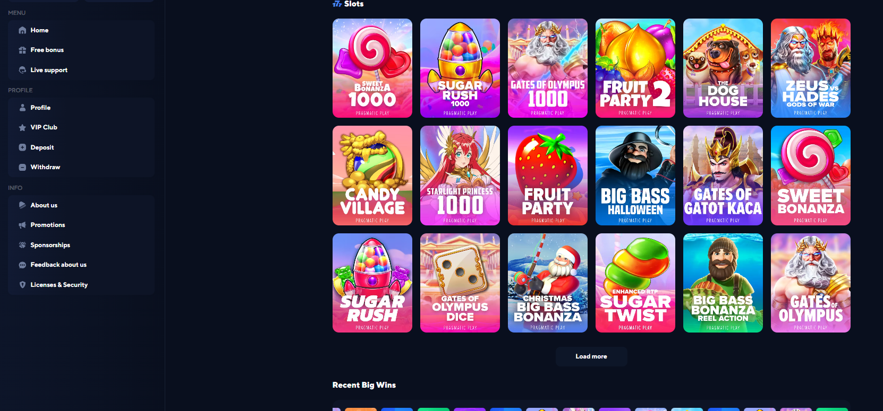Click the Free bonus gift icon
The height and width of the screenshot is (411, 883).
click(22, 50)
